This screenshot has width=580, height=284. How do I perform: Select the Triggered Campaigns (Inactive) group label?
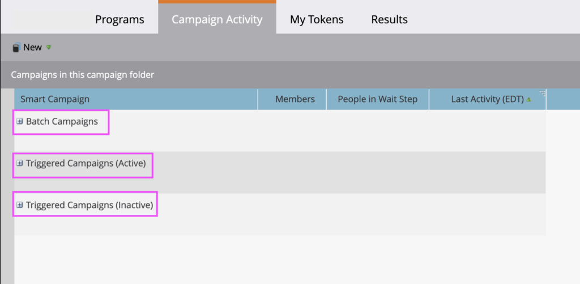click(89, 205)
